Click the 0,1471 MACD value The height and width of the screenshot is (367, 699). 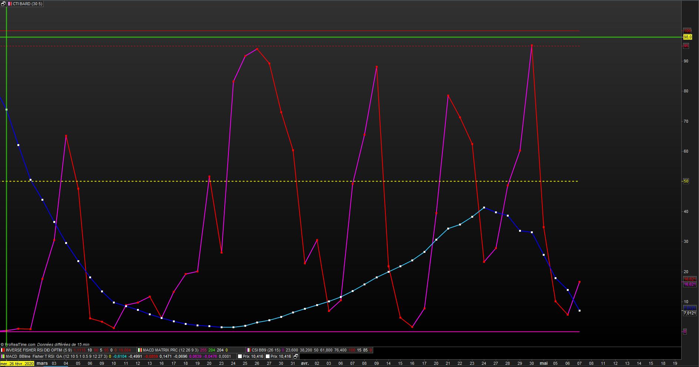[x=166, y=356]
